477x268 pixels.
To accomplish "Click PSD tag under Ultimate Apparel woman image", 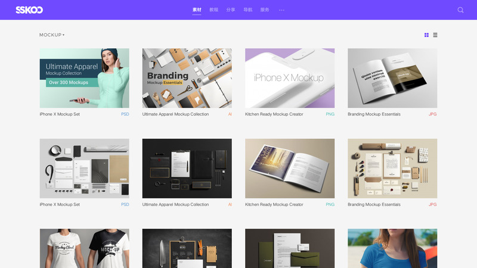I will coord(125,114).
